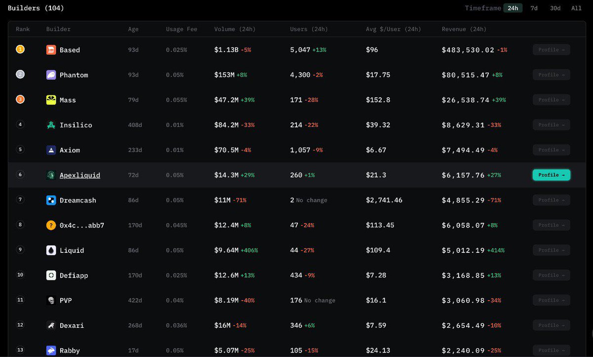Click the silver rank 2 badge
593x357 pixels.
click(x=20, y=75)
